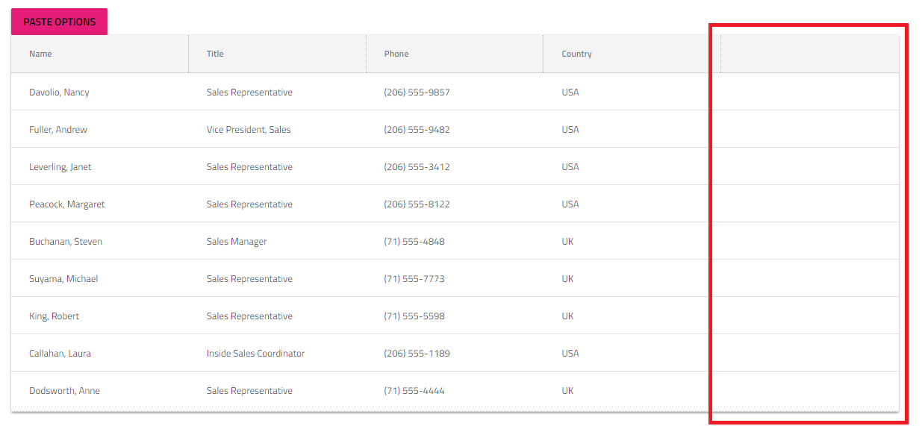Click USA country in Callahan's row

(x=570, y=354)
